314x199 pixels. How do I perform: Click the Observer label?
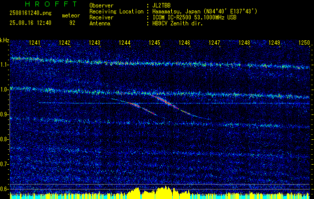pyautogui.click(x=101, y=5)
